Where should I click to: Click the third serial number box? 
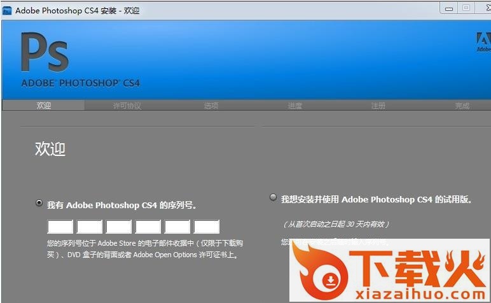(119, 227)
